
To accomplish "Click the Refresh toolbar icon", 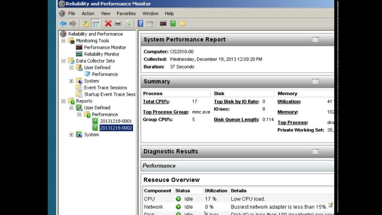I will coord(127,23).
